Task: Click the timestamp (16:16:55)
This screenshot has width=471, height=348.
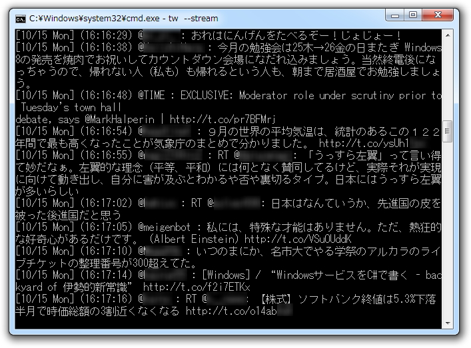Action: pyautogui.click(x=106, y=156)
